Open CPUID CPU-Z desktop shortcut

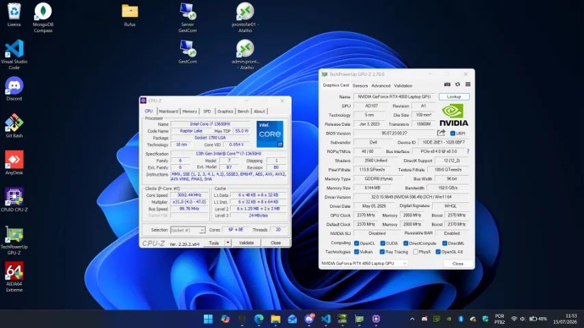14,200
